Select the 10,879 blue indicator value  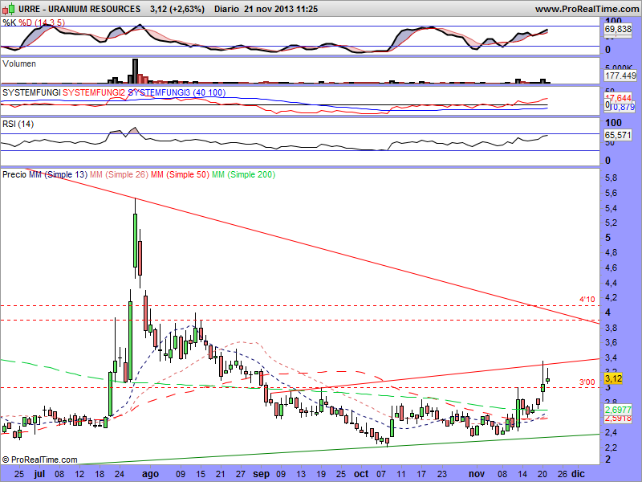(623, 107)
